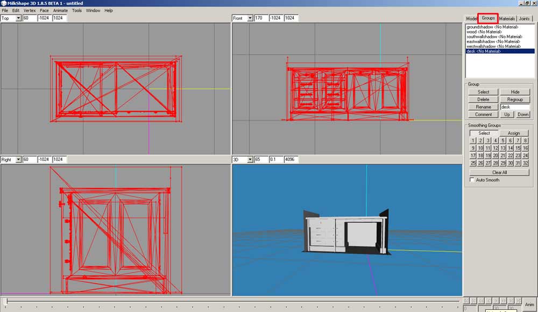Open the Vertex menu

click(x=30, y=10)
